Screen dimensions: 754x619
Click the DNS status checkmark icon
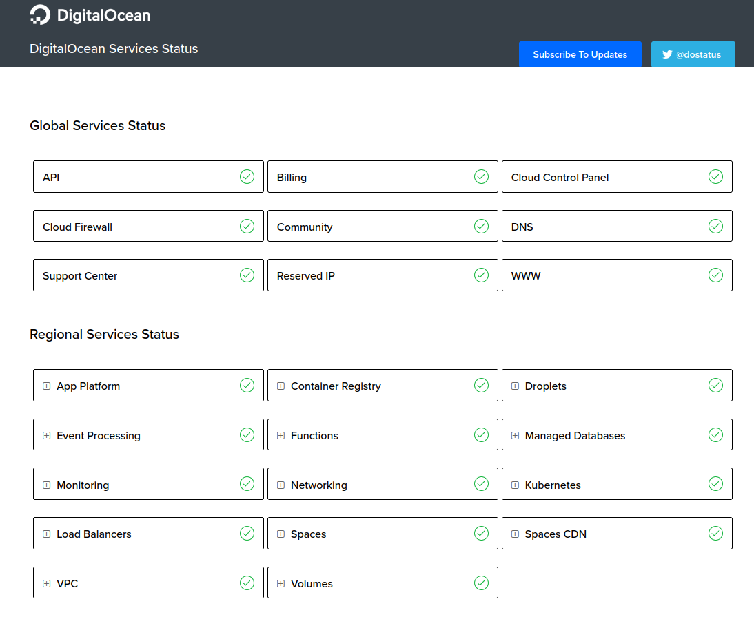(x=715, y=226)
